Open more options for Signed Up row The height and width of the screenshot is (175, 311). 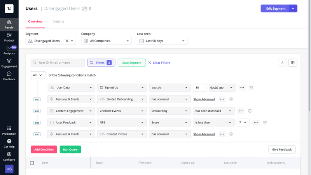coord(242,88)
